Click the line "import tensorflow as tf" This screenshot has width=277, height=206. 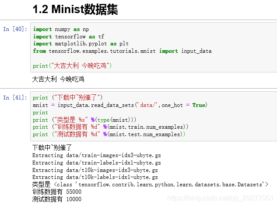(69, 37)
